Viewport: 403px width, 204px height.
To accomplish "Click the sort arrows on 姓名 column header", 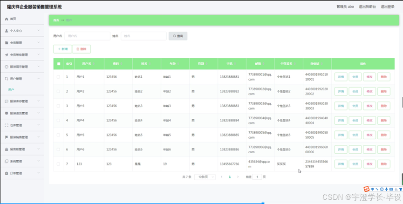I will click(150, 64).
